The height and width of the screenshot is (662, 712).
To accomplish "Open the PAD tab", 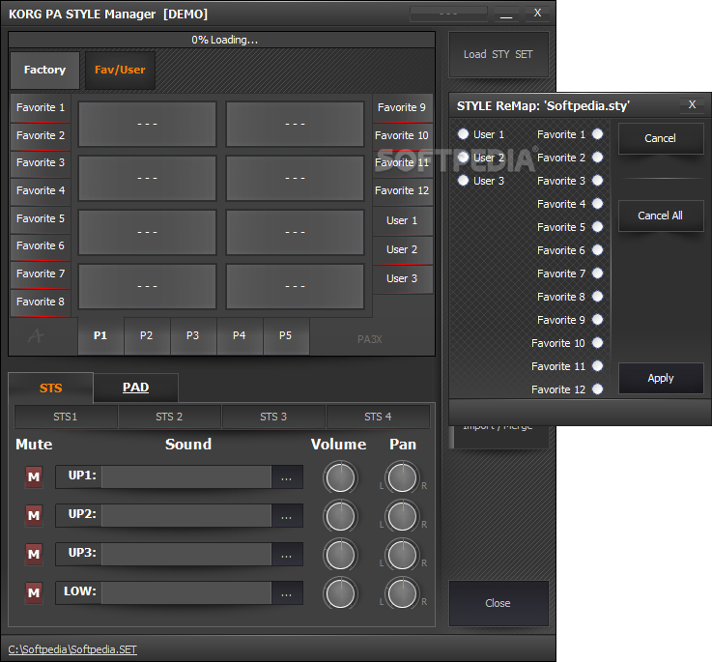I will click(x=136, y=388).
